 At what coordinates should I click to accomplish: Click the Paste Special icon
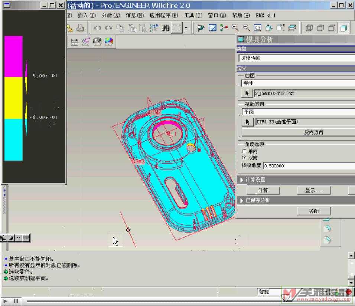coord(143,28)
